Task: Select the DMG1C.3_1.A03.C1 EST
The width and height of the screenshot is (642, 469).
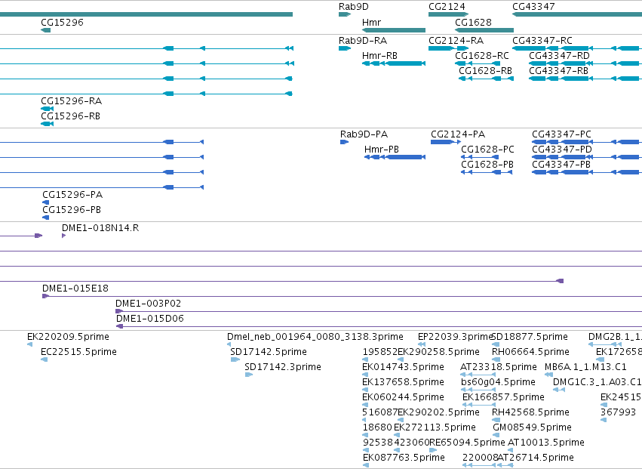Action: pos(559,390)
